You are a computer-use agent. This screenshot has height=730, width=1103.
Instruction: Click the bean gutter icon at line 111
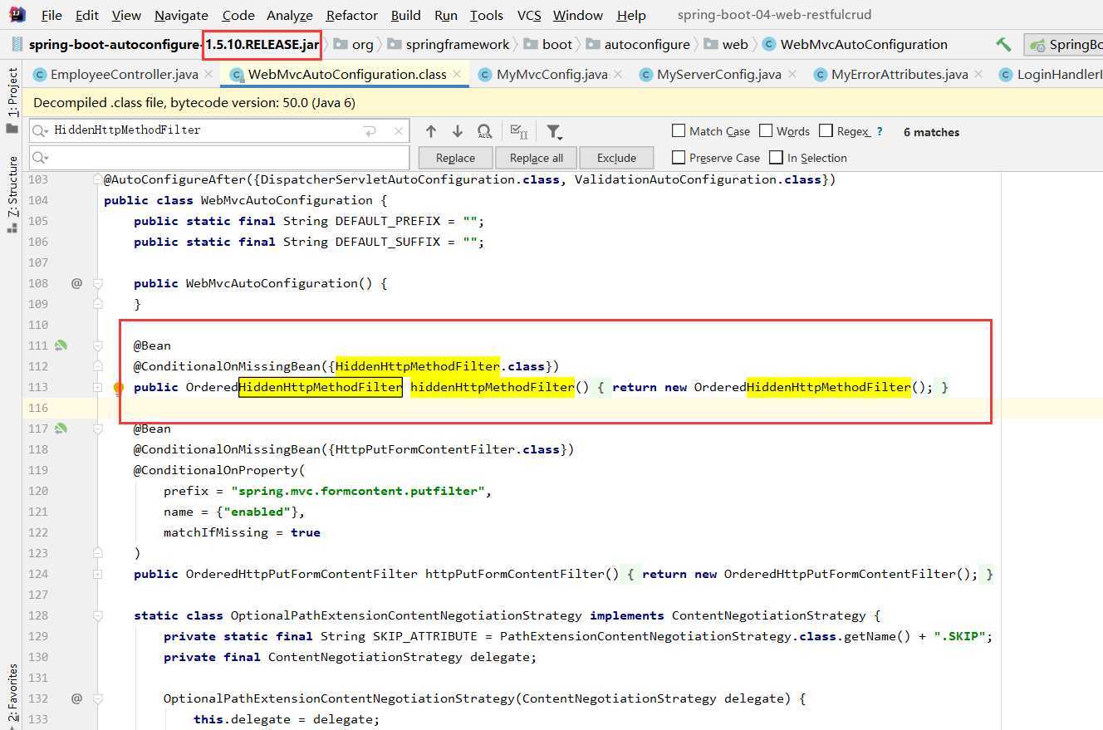(61, 345)
